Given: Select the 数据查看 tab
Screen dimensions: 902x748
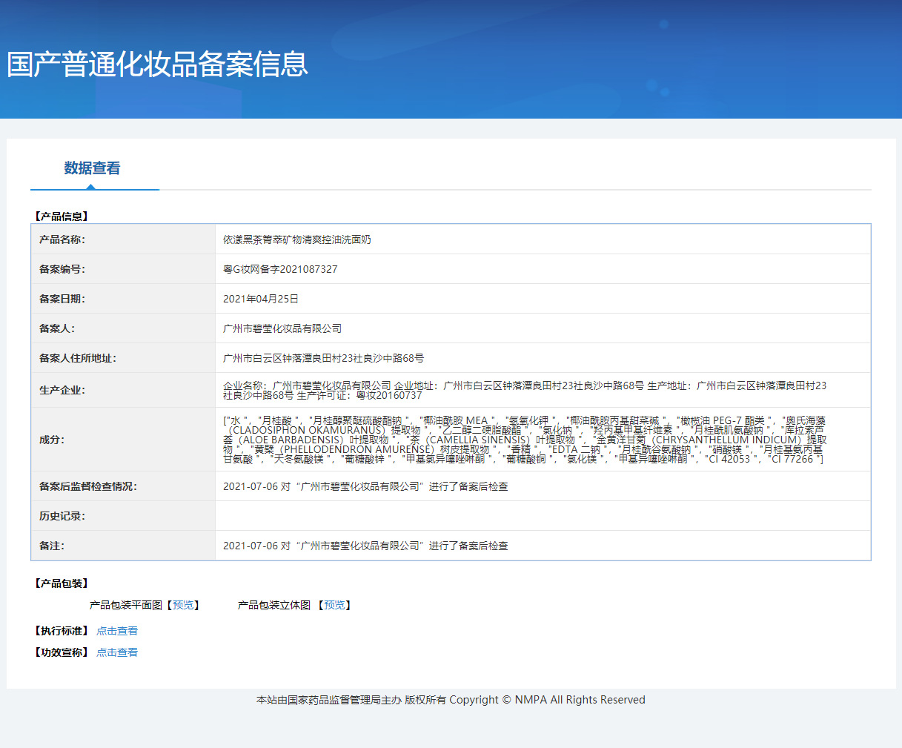Looking at the screenshot, I should coord(92,168).
